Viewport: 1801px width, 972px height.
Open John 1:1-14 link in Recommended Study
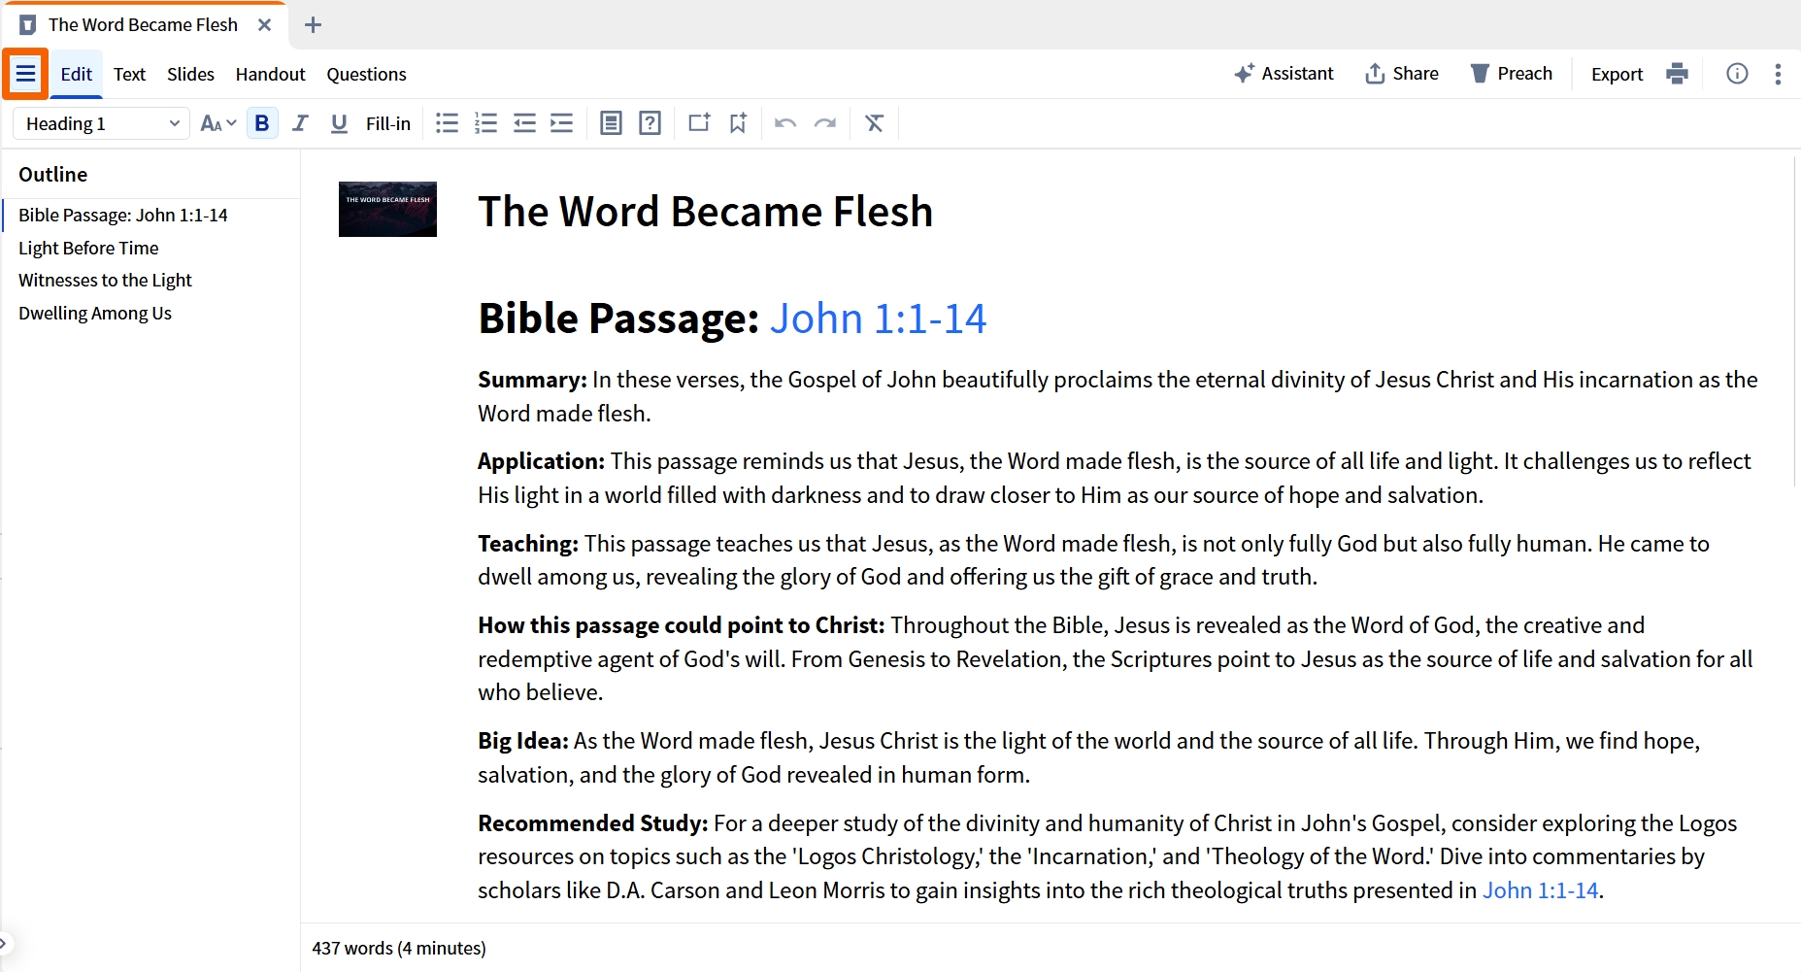point(1540,890)
